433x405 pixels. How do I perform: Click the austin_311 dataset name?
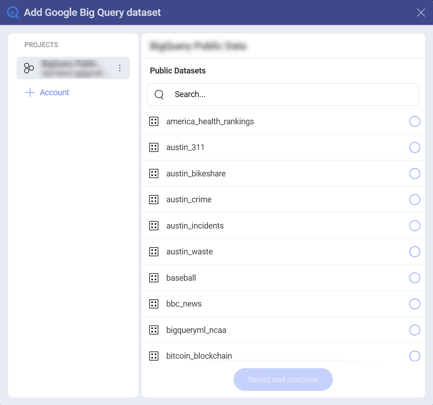click(x=185, y=147)
